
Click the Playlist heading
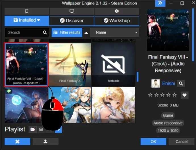point(15,129)
